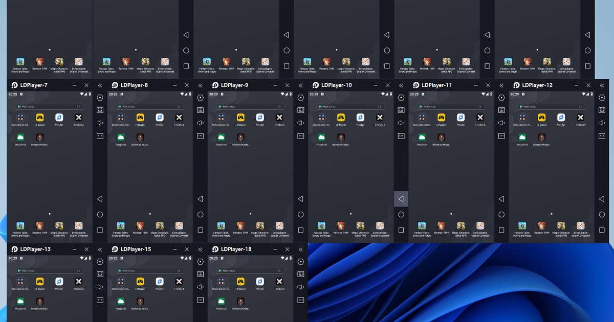Launch Timeless X in LDPlayer-18
Screen dimensions: 614x322
pyautogui.click(x=279, y=282)
